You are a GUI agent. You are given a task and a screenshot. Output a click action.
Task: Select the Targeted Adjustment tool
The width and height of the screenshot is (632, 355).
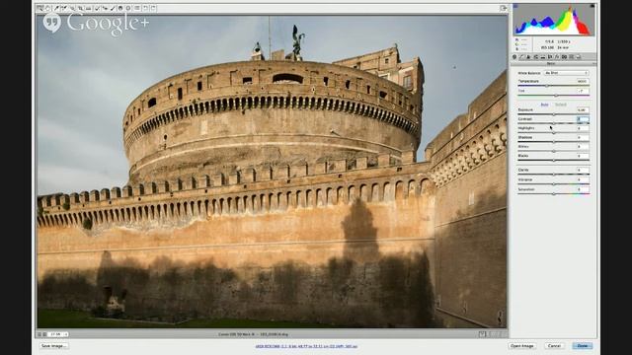pos(72,8)
